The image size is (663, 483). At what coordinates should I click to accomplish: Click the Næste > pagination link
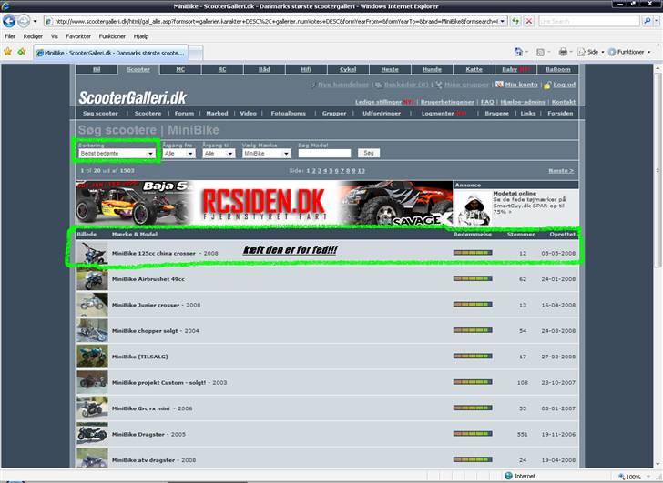click(x=561, y=171)
